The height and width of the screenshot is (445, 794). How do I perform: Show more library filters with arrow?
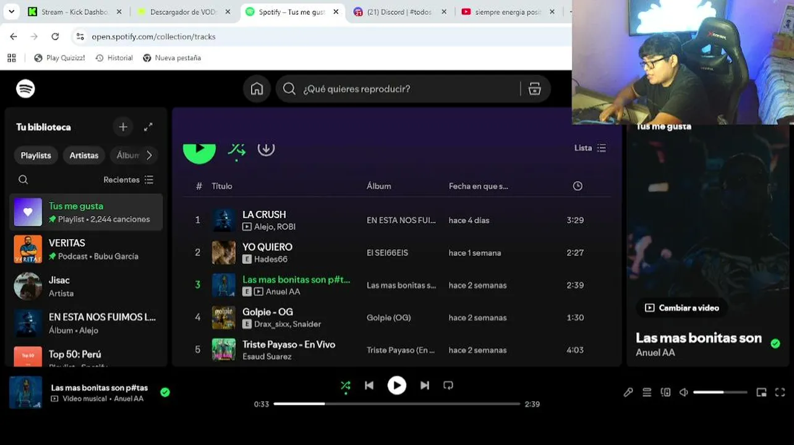pyautogui.click(x=149, y=155)
